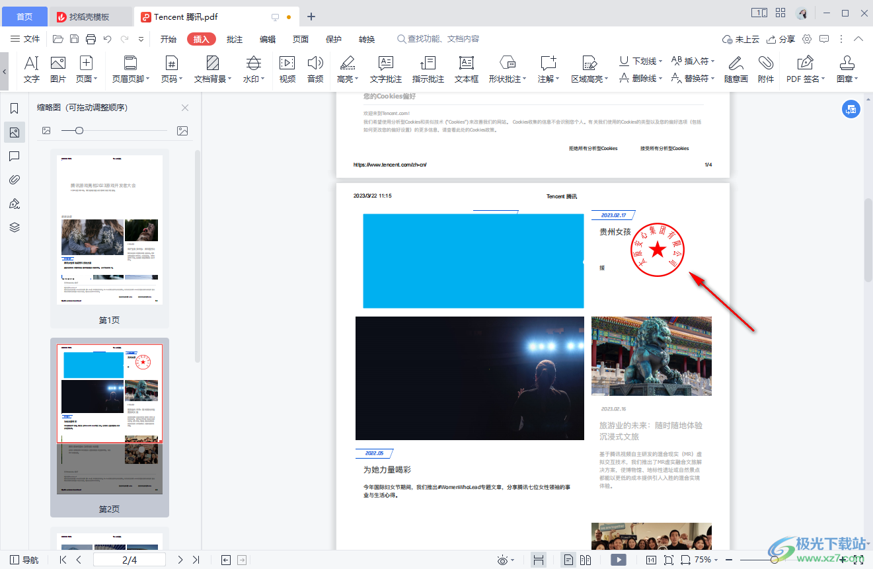
Task: Select the 文字 text insert tool
Action: 31,70
